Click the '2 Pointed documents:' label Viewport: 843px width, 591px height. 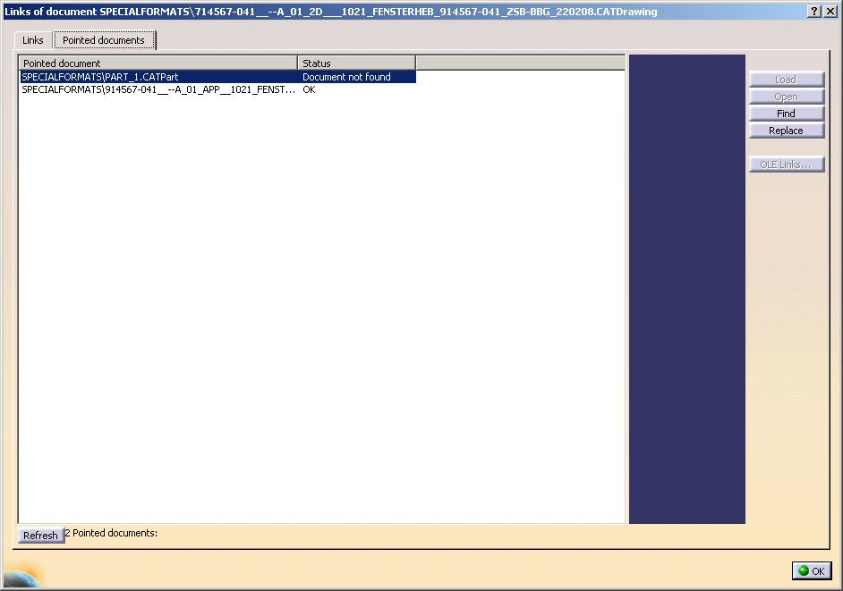111,533
